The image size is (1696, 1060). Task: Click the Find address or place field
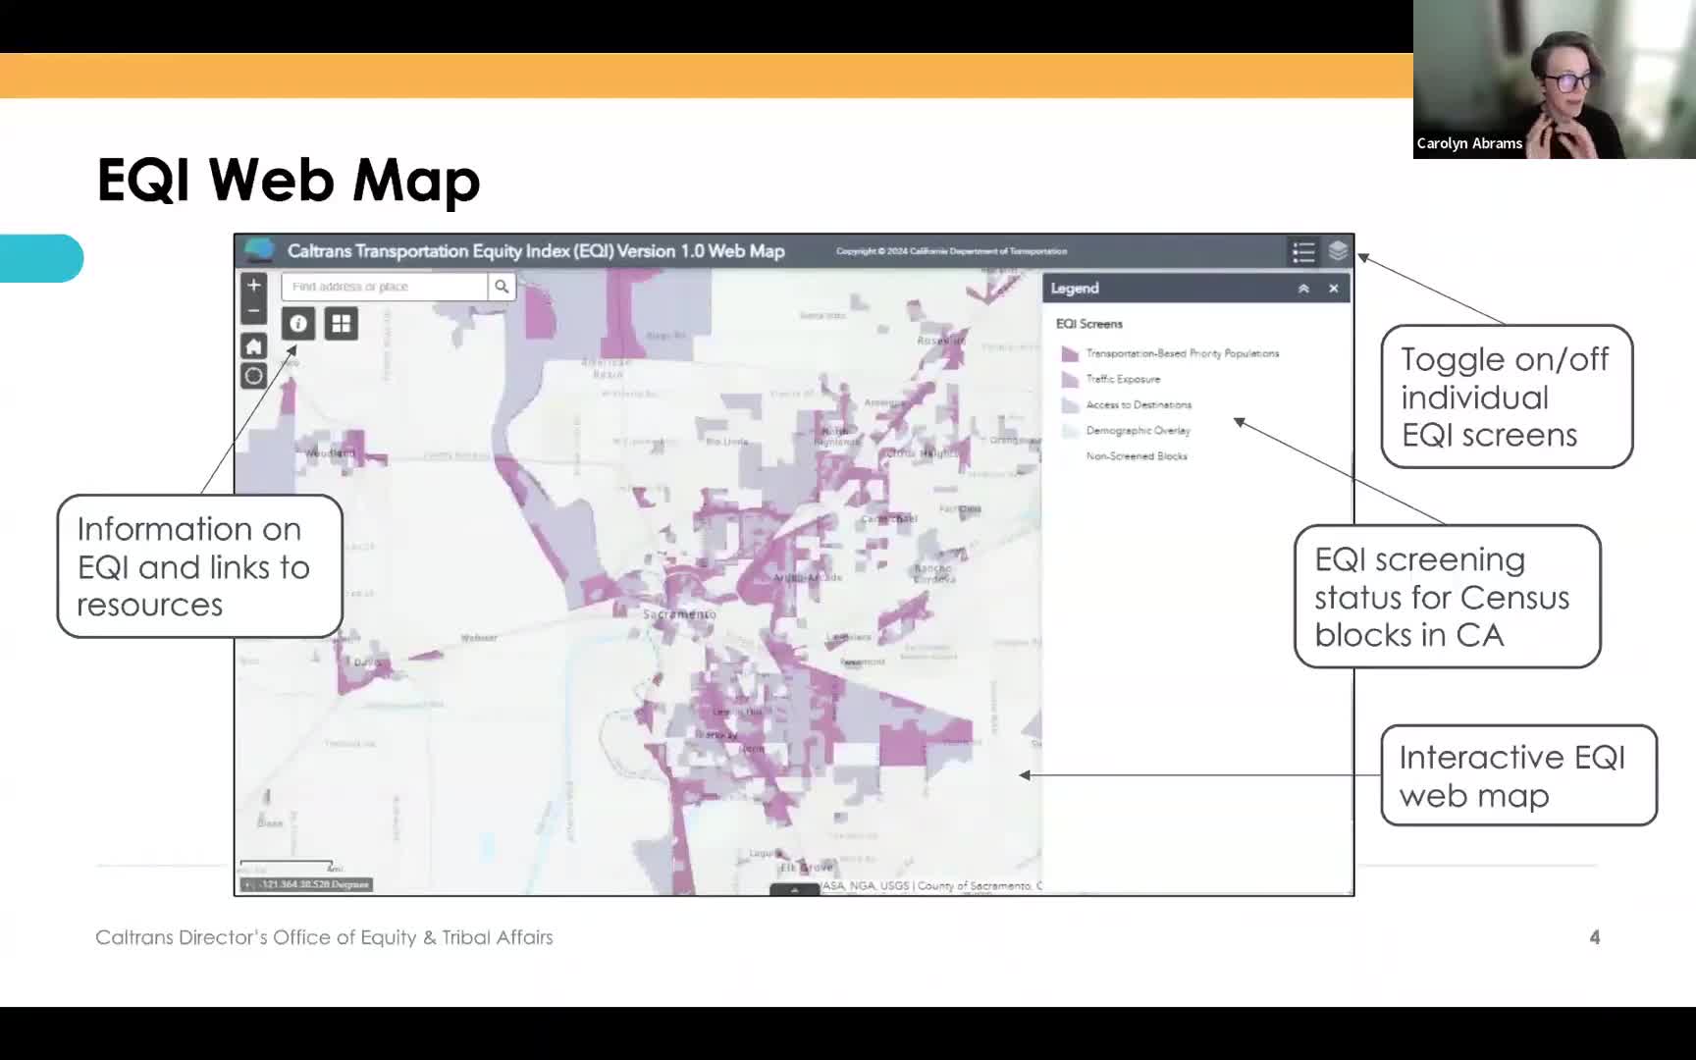383,286
